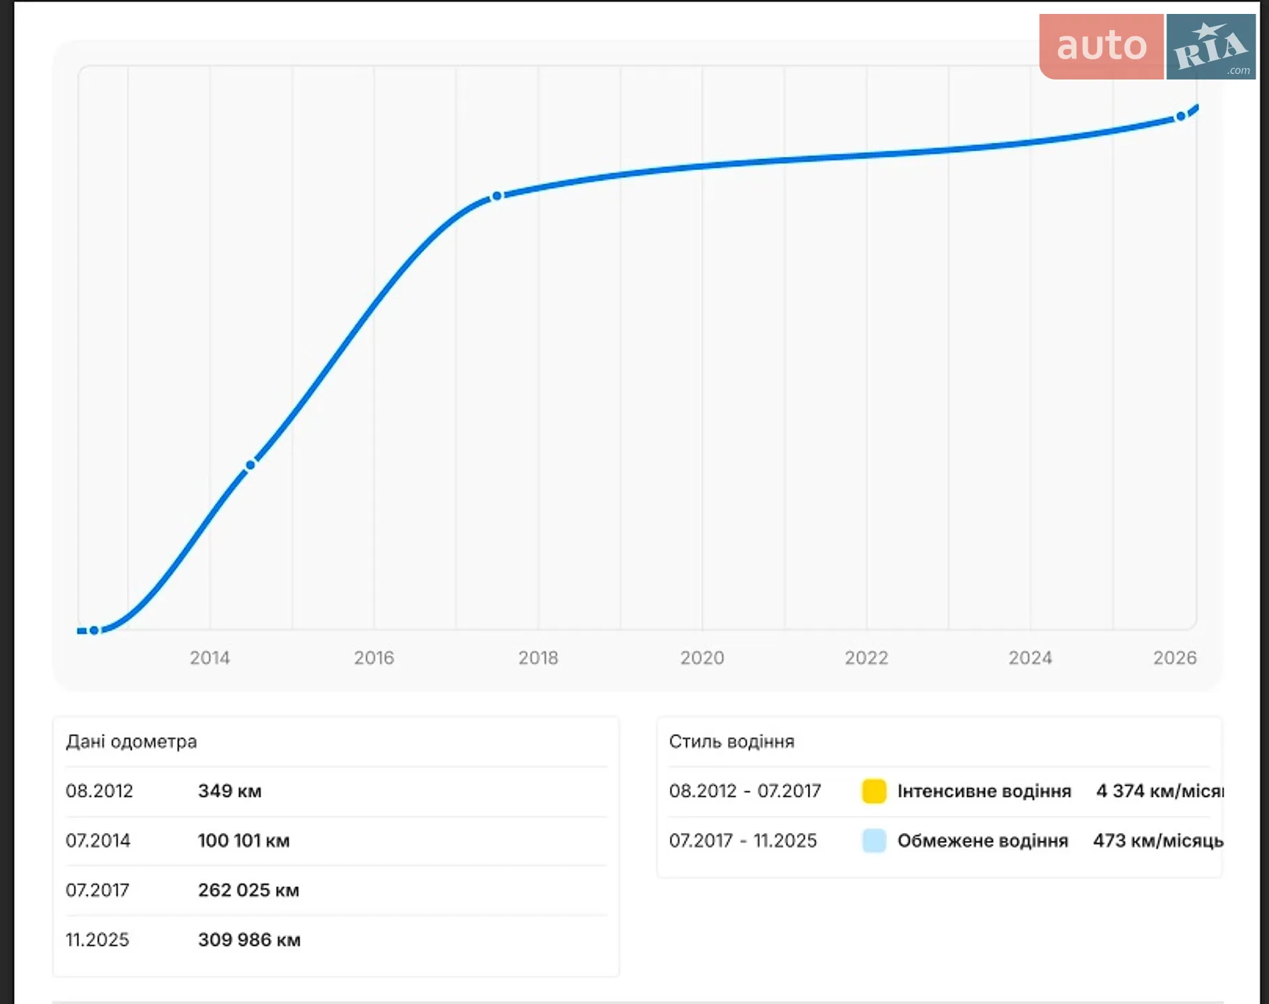This screenshot has width=1269, height=1004.
Task: Select the 08.2012 data point on chart
Action: pos(94,630)
